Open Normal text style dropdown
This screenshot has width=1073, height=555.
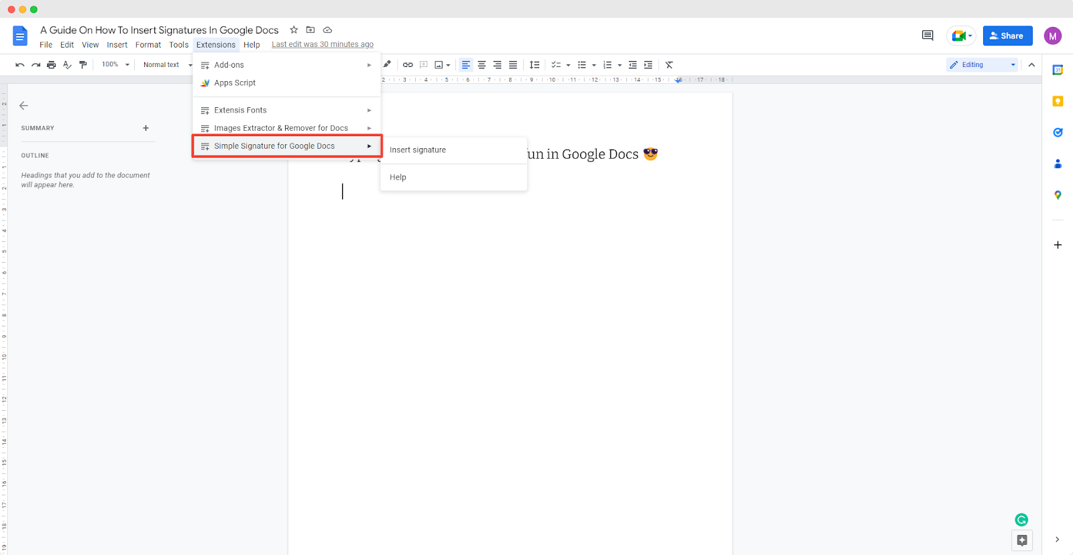pos(166,65)
